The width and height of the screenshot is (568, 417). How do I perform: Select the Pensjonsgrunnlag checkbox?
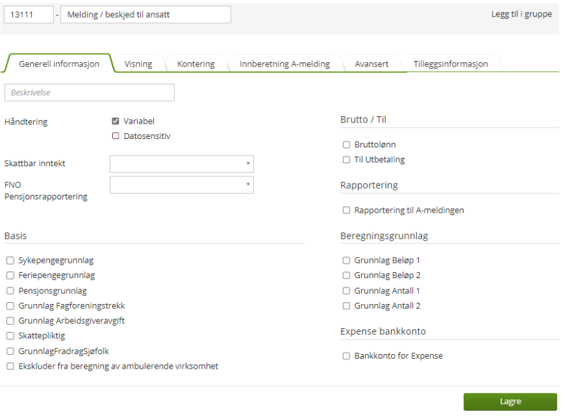click(x=10, y=291)
